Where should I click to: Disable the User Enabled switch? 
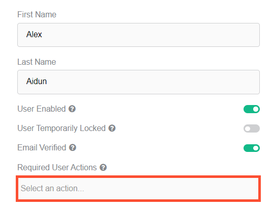(252, 109)
